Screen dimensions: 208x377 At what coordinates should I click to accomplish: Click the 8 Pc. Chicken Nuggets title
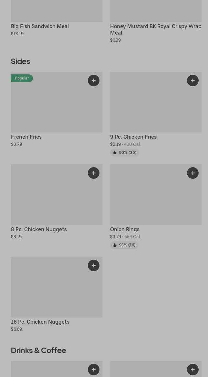tap(39, 229)
